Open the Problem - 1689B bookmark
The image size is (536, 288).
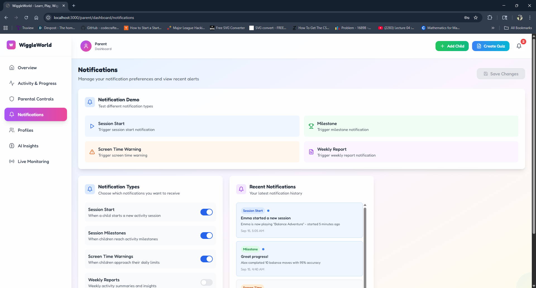point(353,28)
